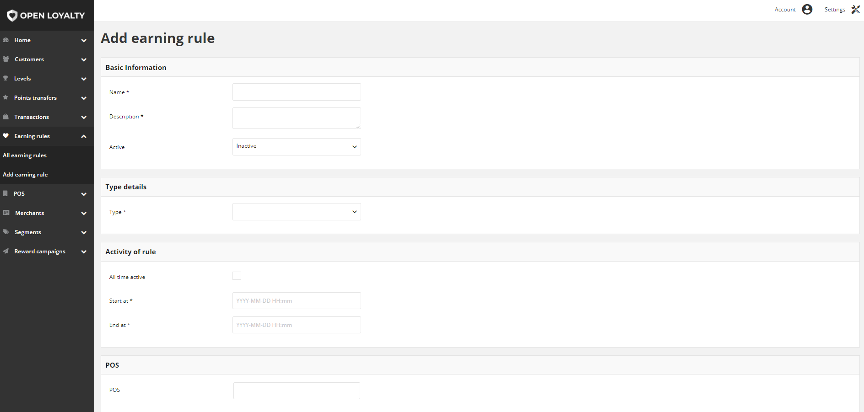Click the Points transfers star icon
The width and height of the screenshot is (864, 412).
pos(5,98)
